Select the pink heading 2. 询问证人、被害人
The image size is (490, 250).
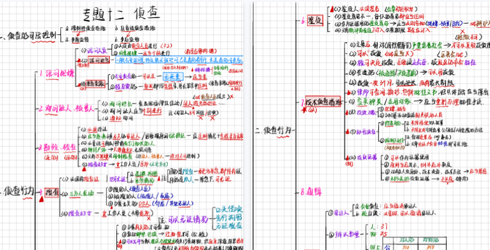pyautogui.click(x=66, y=109)
